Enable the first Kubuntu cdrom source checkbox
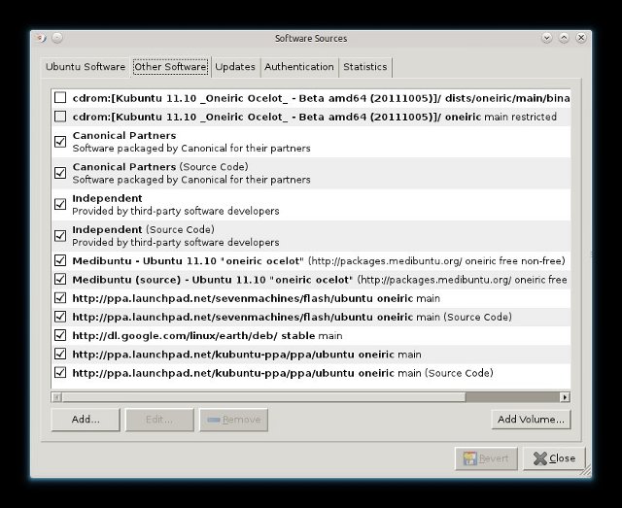Image resolution: width=622 pixels, height=508 pixels. [x=60, y=98]
